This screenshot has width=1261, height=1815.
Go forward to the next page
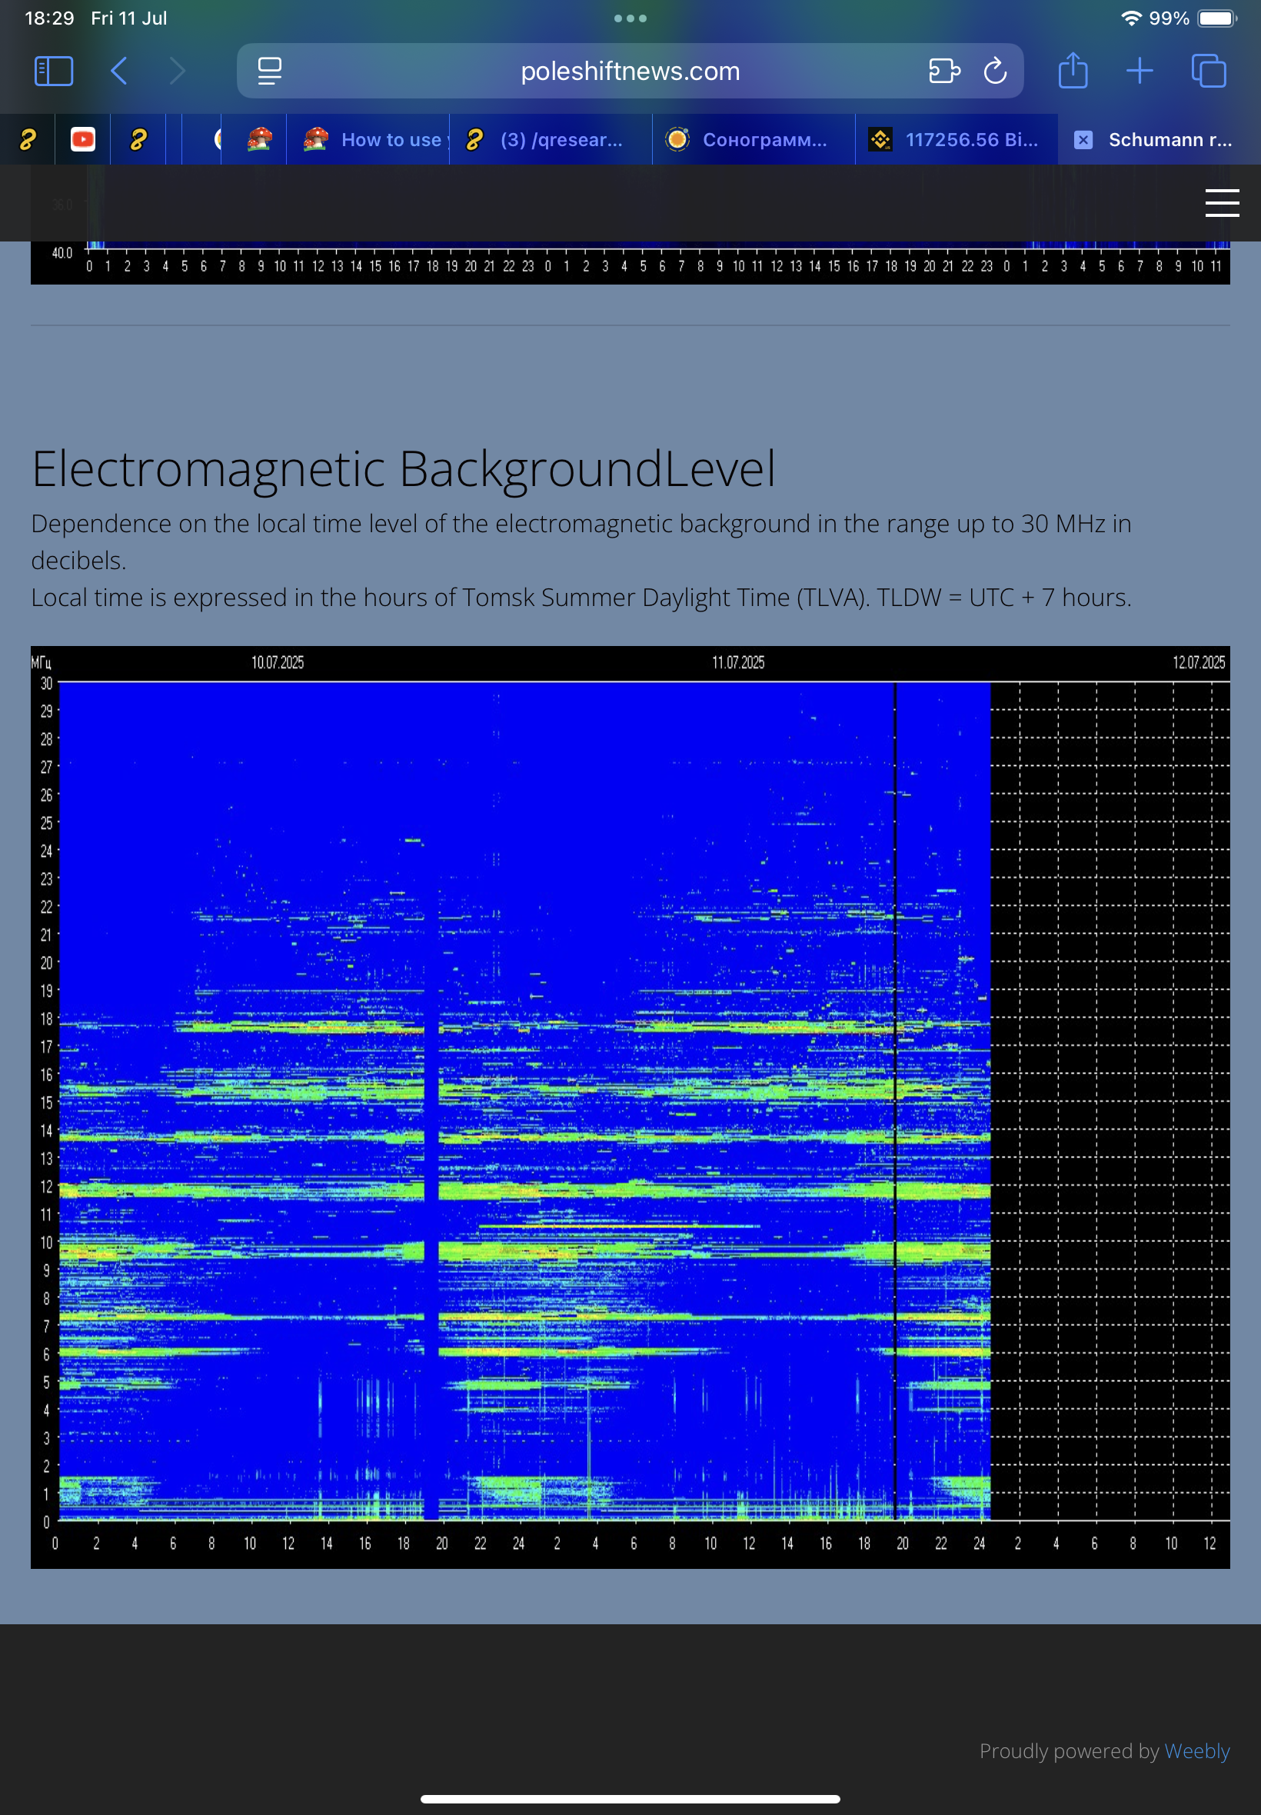tap(178, 71)
